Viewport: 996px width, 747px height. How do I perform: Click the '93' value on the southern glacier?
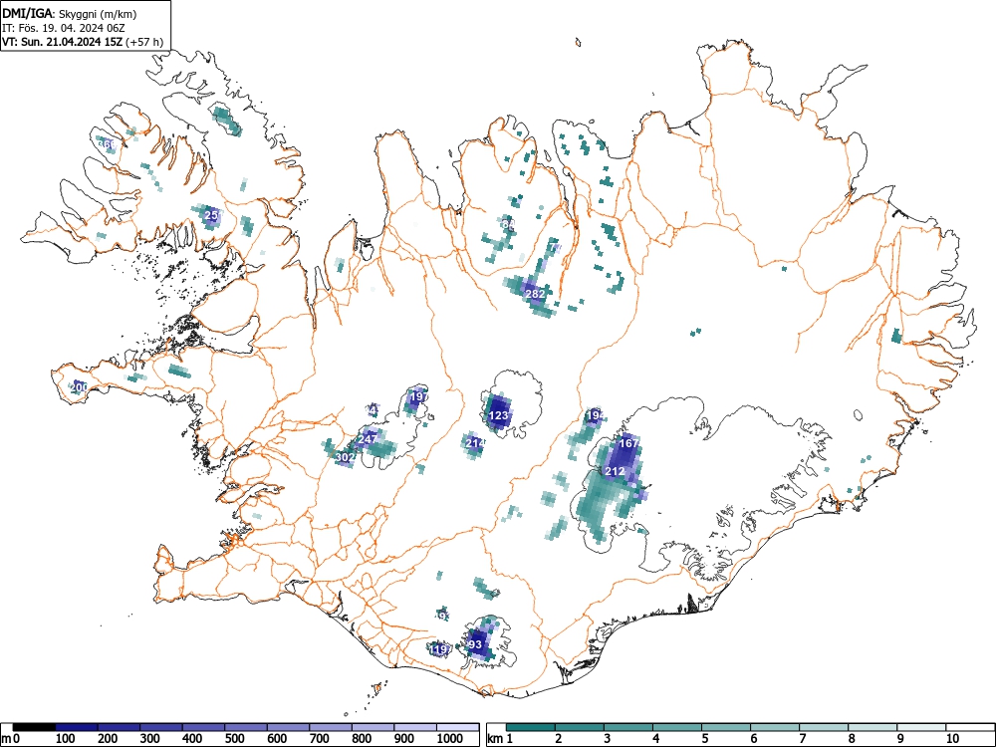[475, 644]
